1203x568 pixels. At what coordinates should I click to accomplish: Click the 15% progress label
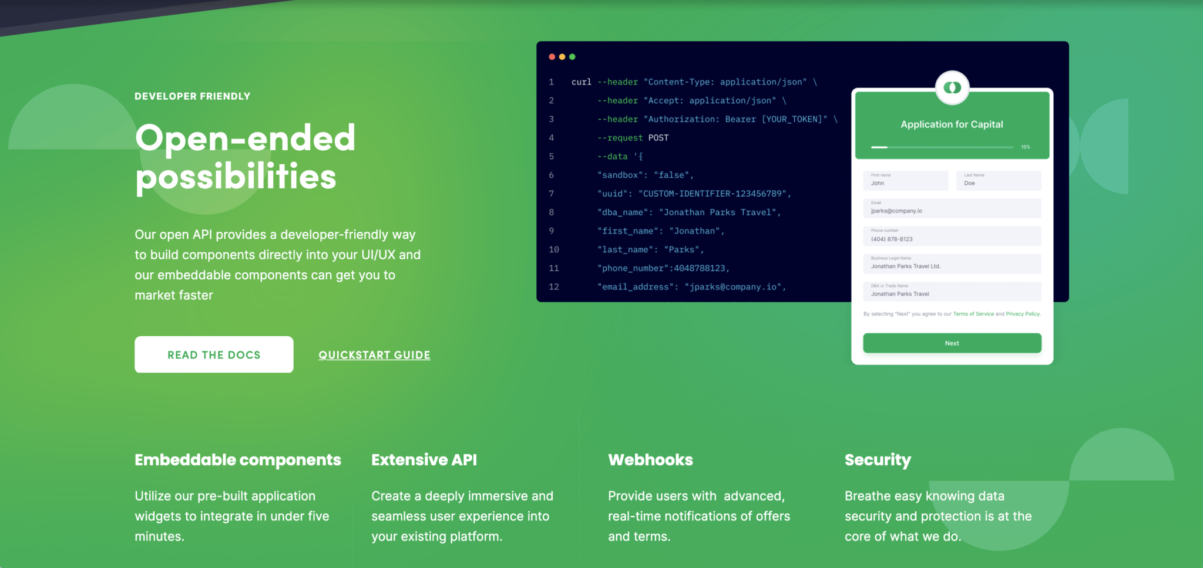point(1026,147)
